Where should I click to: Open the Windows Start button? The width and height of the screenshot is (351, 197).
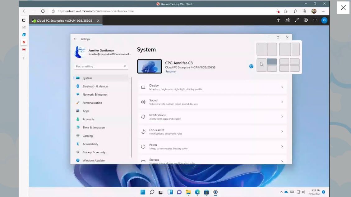(143, 192)
